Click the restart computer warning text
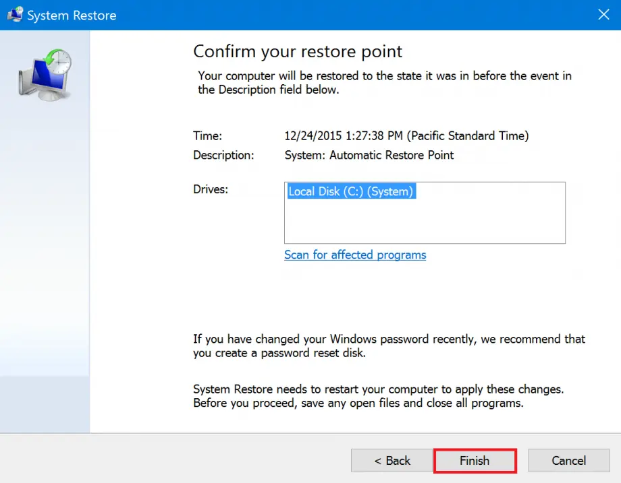Screen dimensions: 621x483 tap(378, 396)
